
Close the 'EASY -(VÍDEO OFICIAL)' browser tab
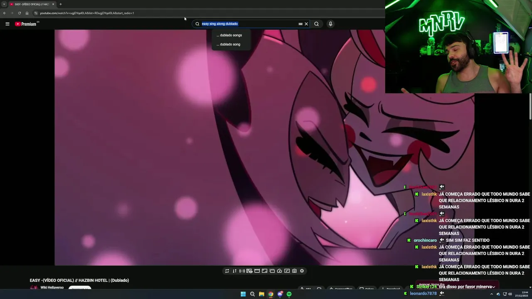[x=53, y=4]
